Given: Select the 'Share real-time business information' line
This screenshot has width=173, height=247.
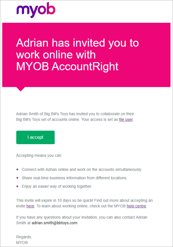Looking at the screenshot, I should (75, 178).
